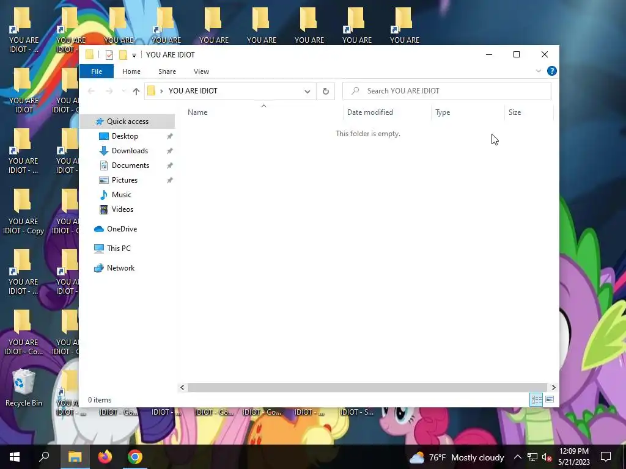This screenshot has width=626, height=469.
Task: Open Downloads in the navigation pane
Action: click(130, 151)
